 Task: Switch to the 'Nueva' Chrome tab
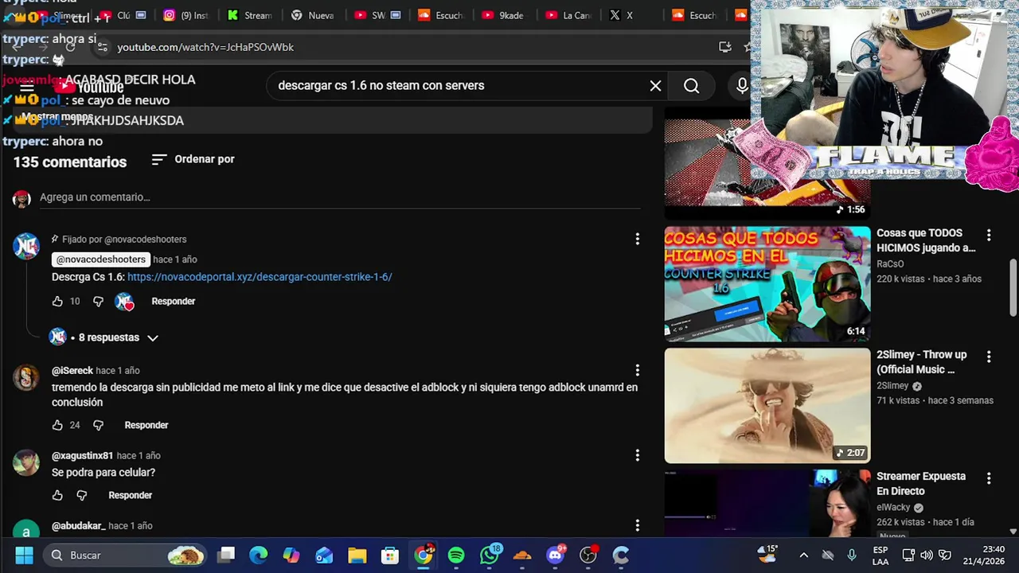(x=313, y=15)
